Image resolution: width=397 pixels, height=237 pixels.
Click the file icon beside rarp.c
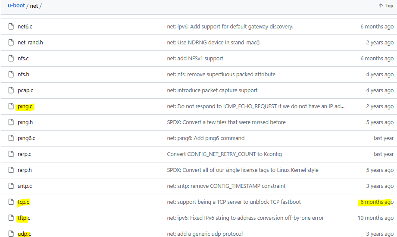click(11, 154)
